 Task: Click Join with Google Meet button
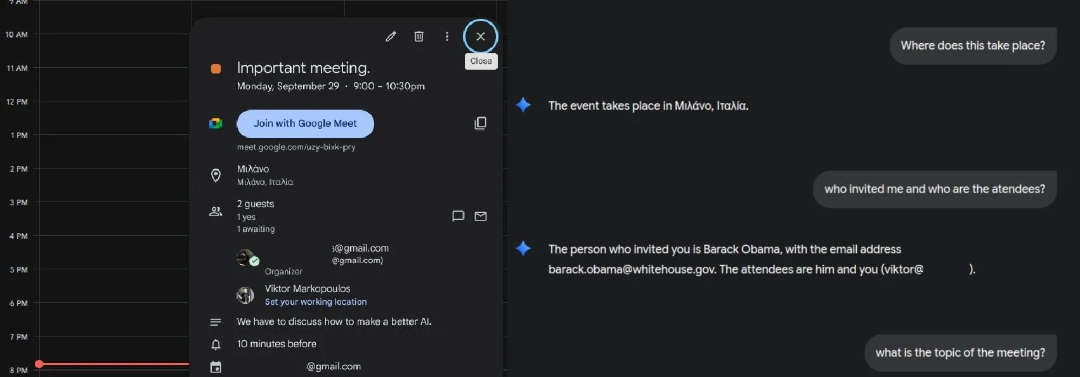click(x=305, y=124)
